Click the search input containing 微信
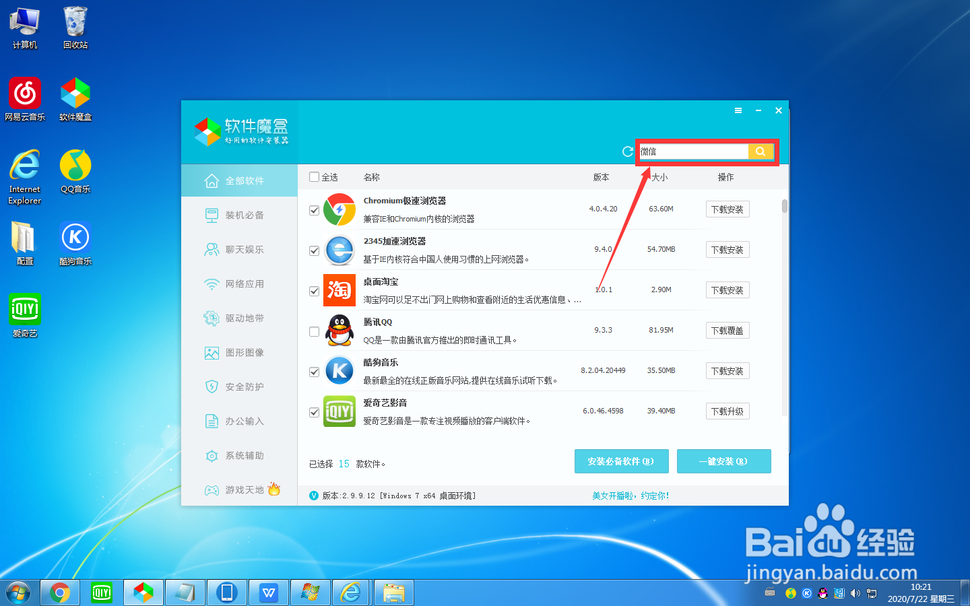Viewport: 970px width, 606px height. (694, 151)
